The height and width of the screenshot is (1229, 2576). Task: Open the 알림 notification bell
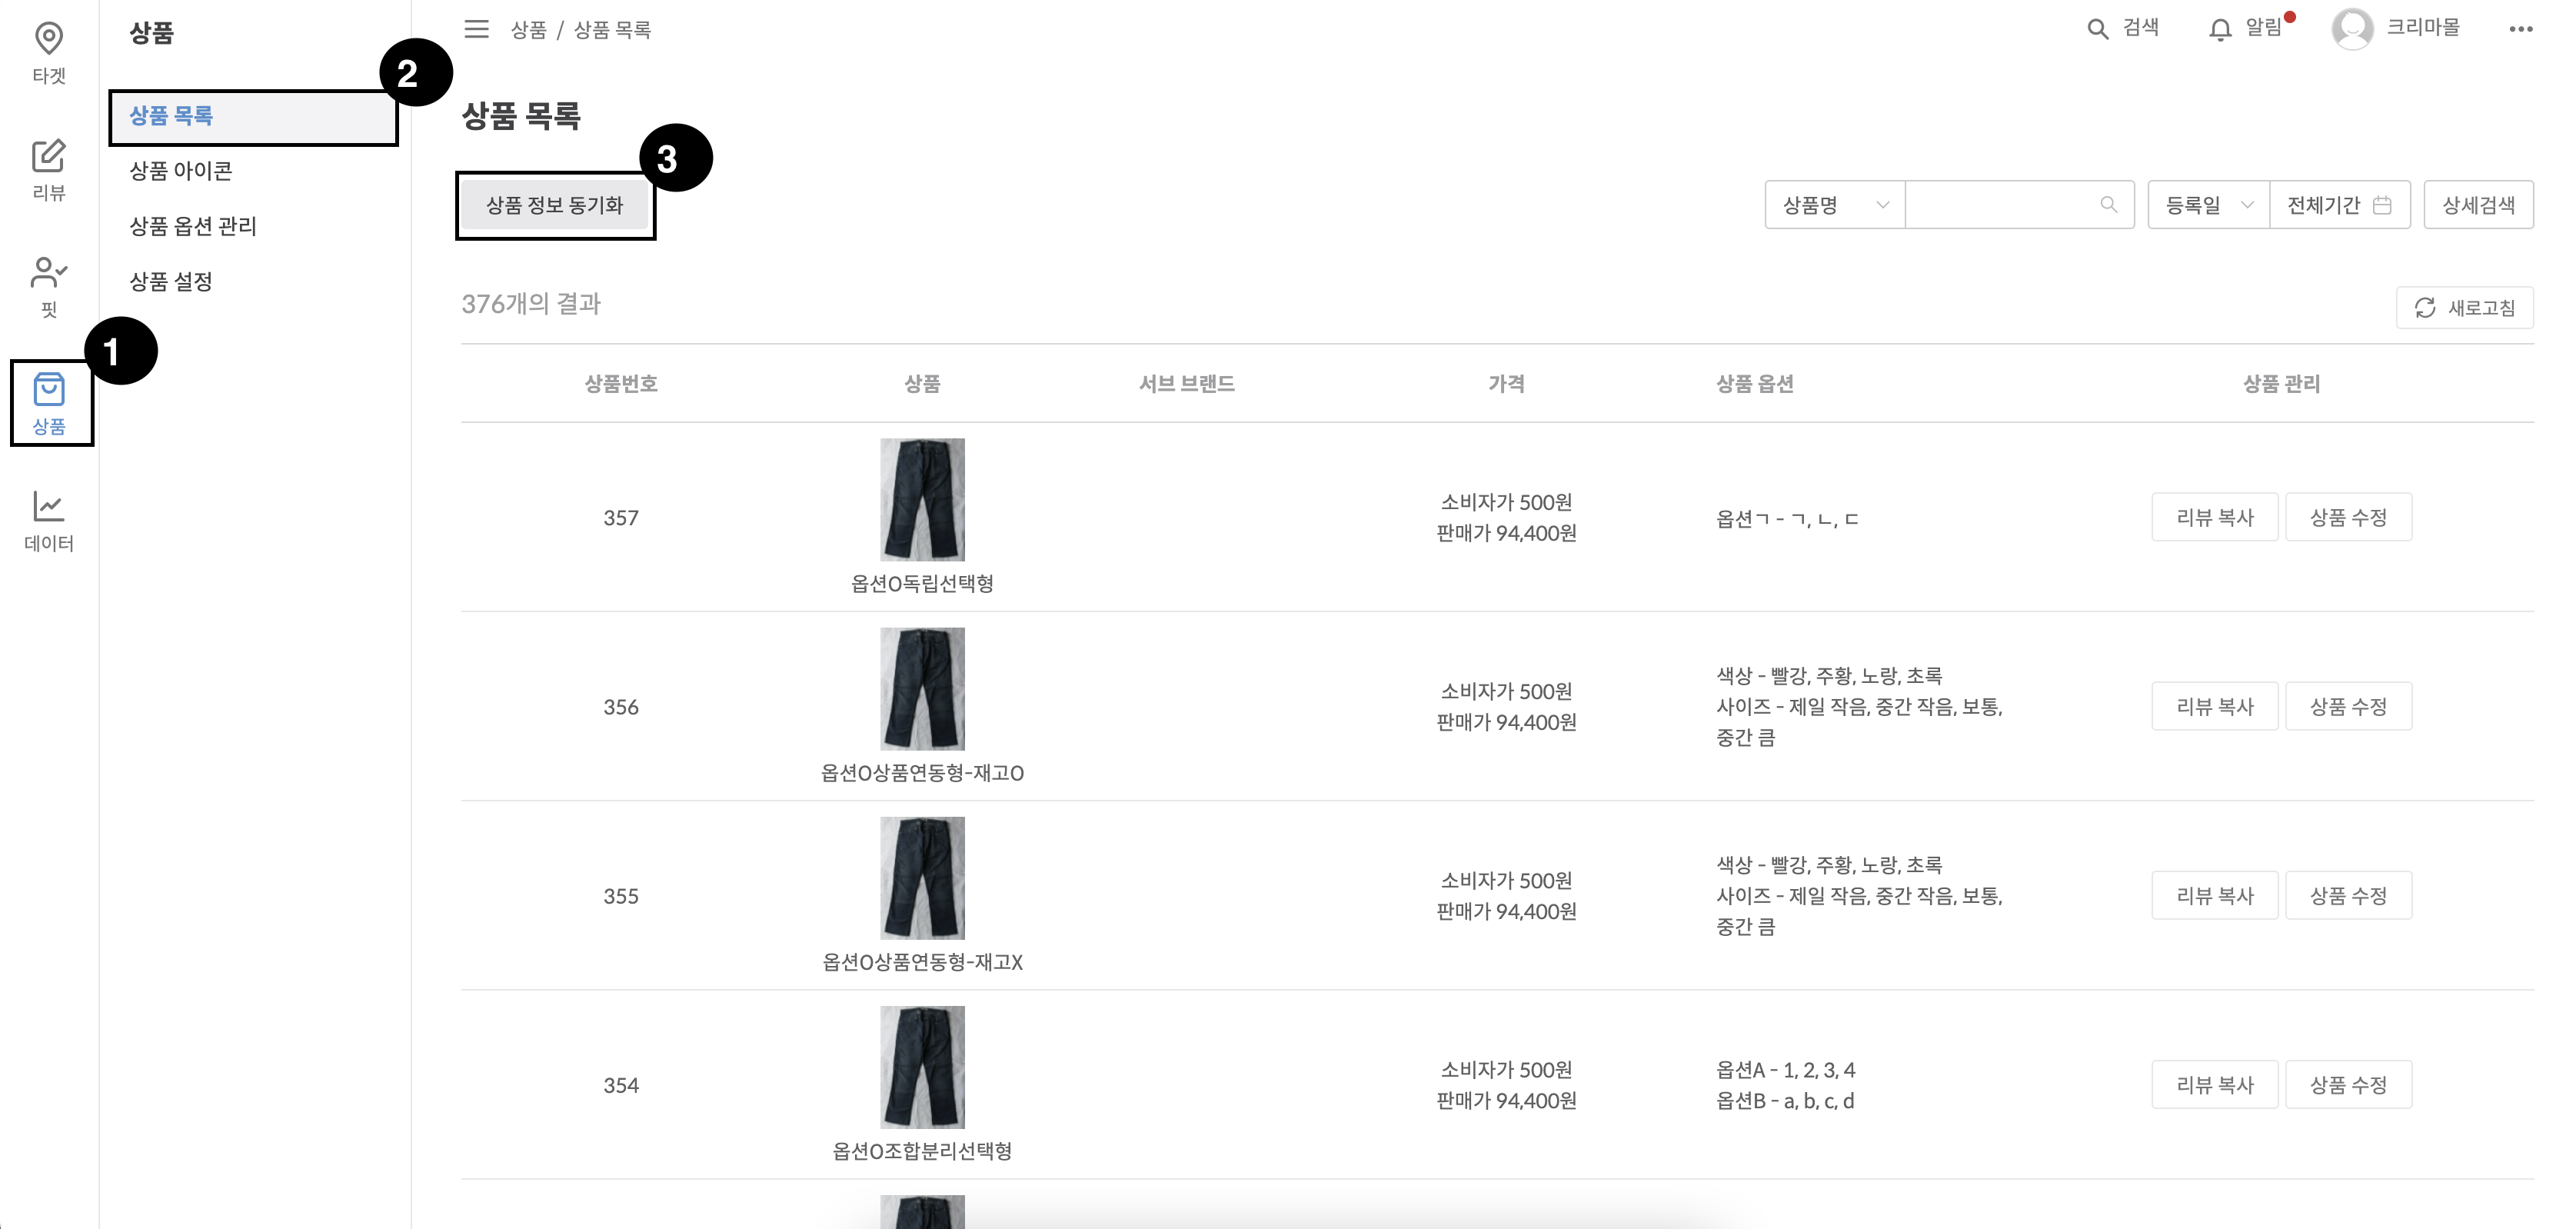tap(2219, 29)
